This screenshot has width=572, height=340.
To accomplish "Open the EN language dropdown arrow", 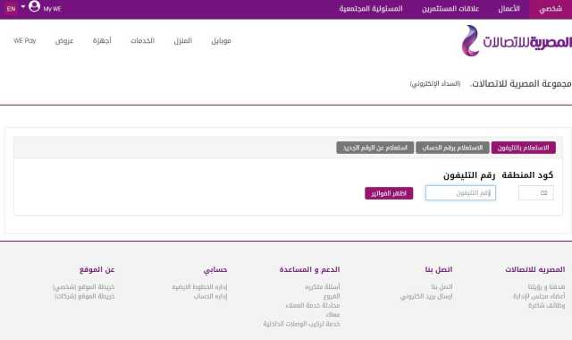I will [x=23, y=6].
